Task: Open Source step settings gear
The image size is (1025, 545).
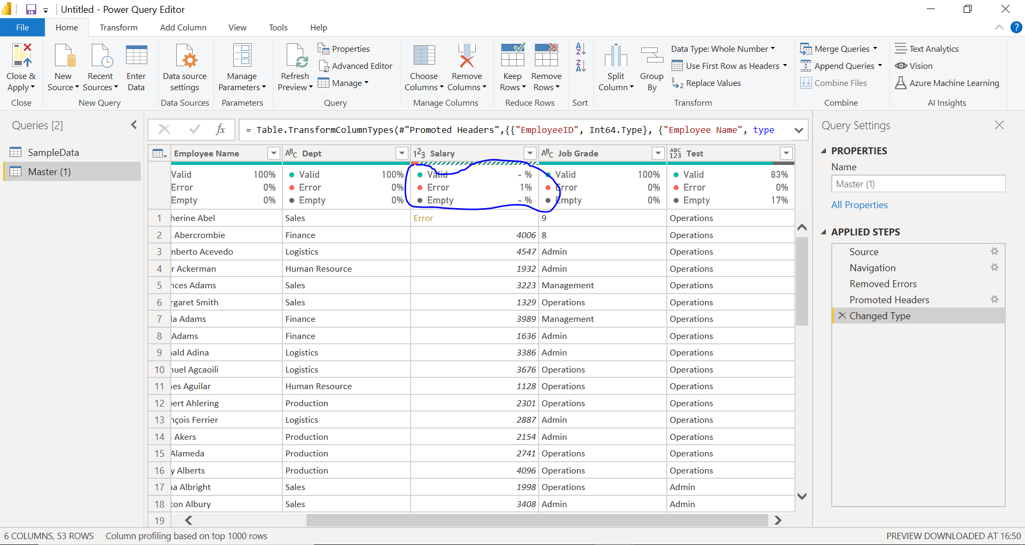Action: 994,251
